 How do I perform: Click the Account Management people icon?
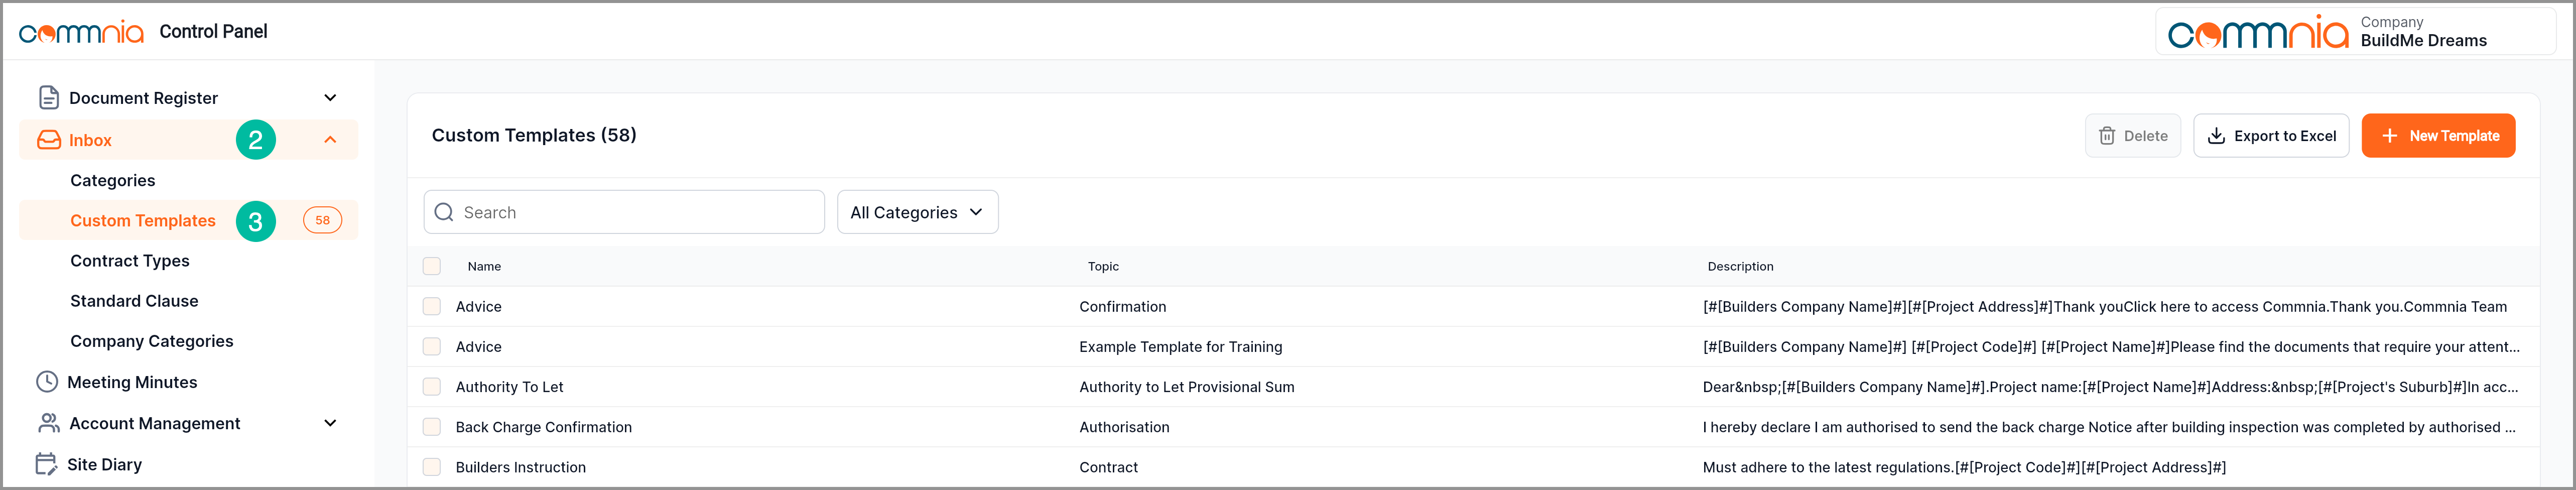[48, 423]
